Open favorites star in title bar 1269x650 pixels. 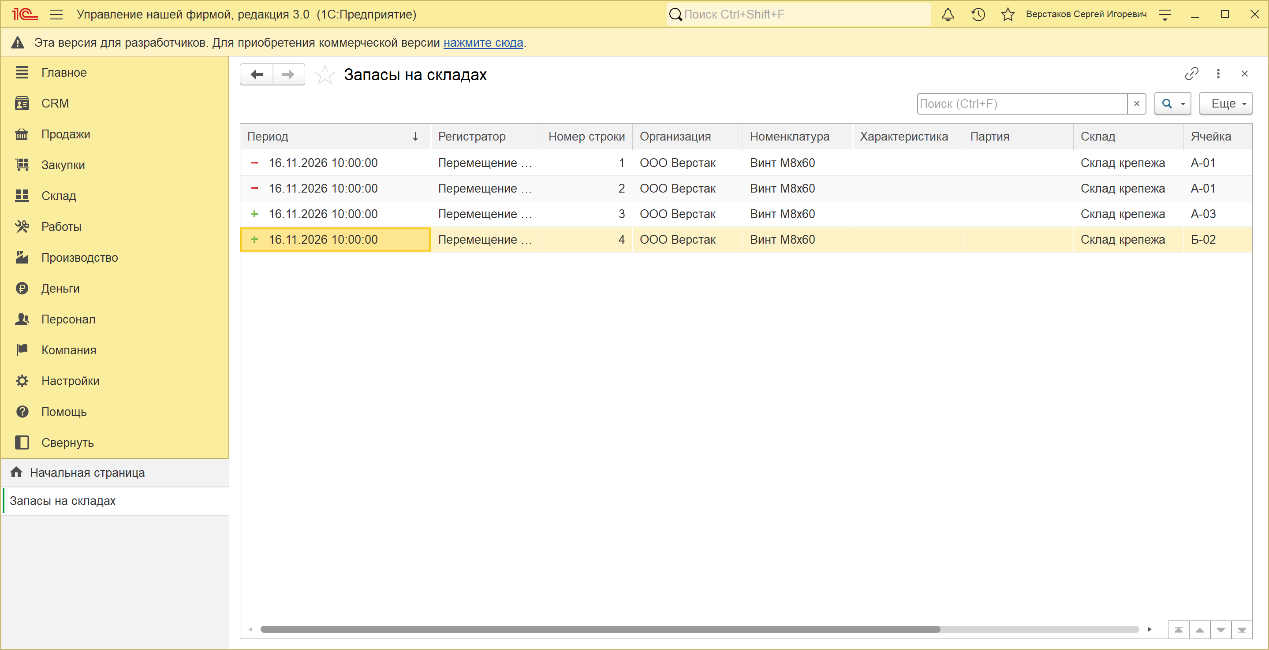(x=1008, y=14)
